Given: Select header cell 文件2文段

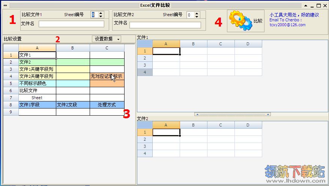Looking at the screenshot, I should 73,105.
